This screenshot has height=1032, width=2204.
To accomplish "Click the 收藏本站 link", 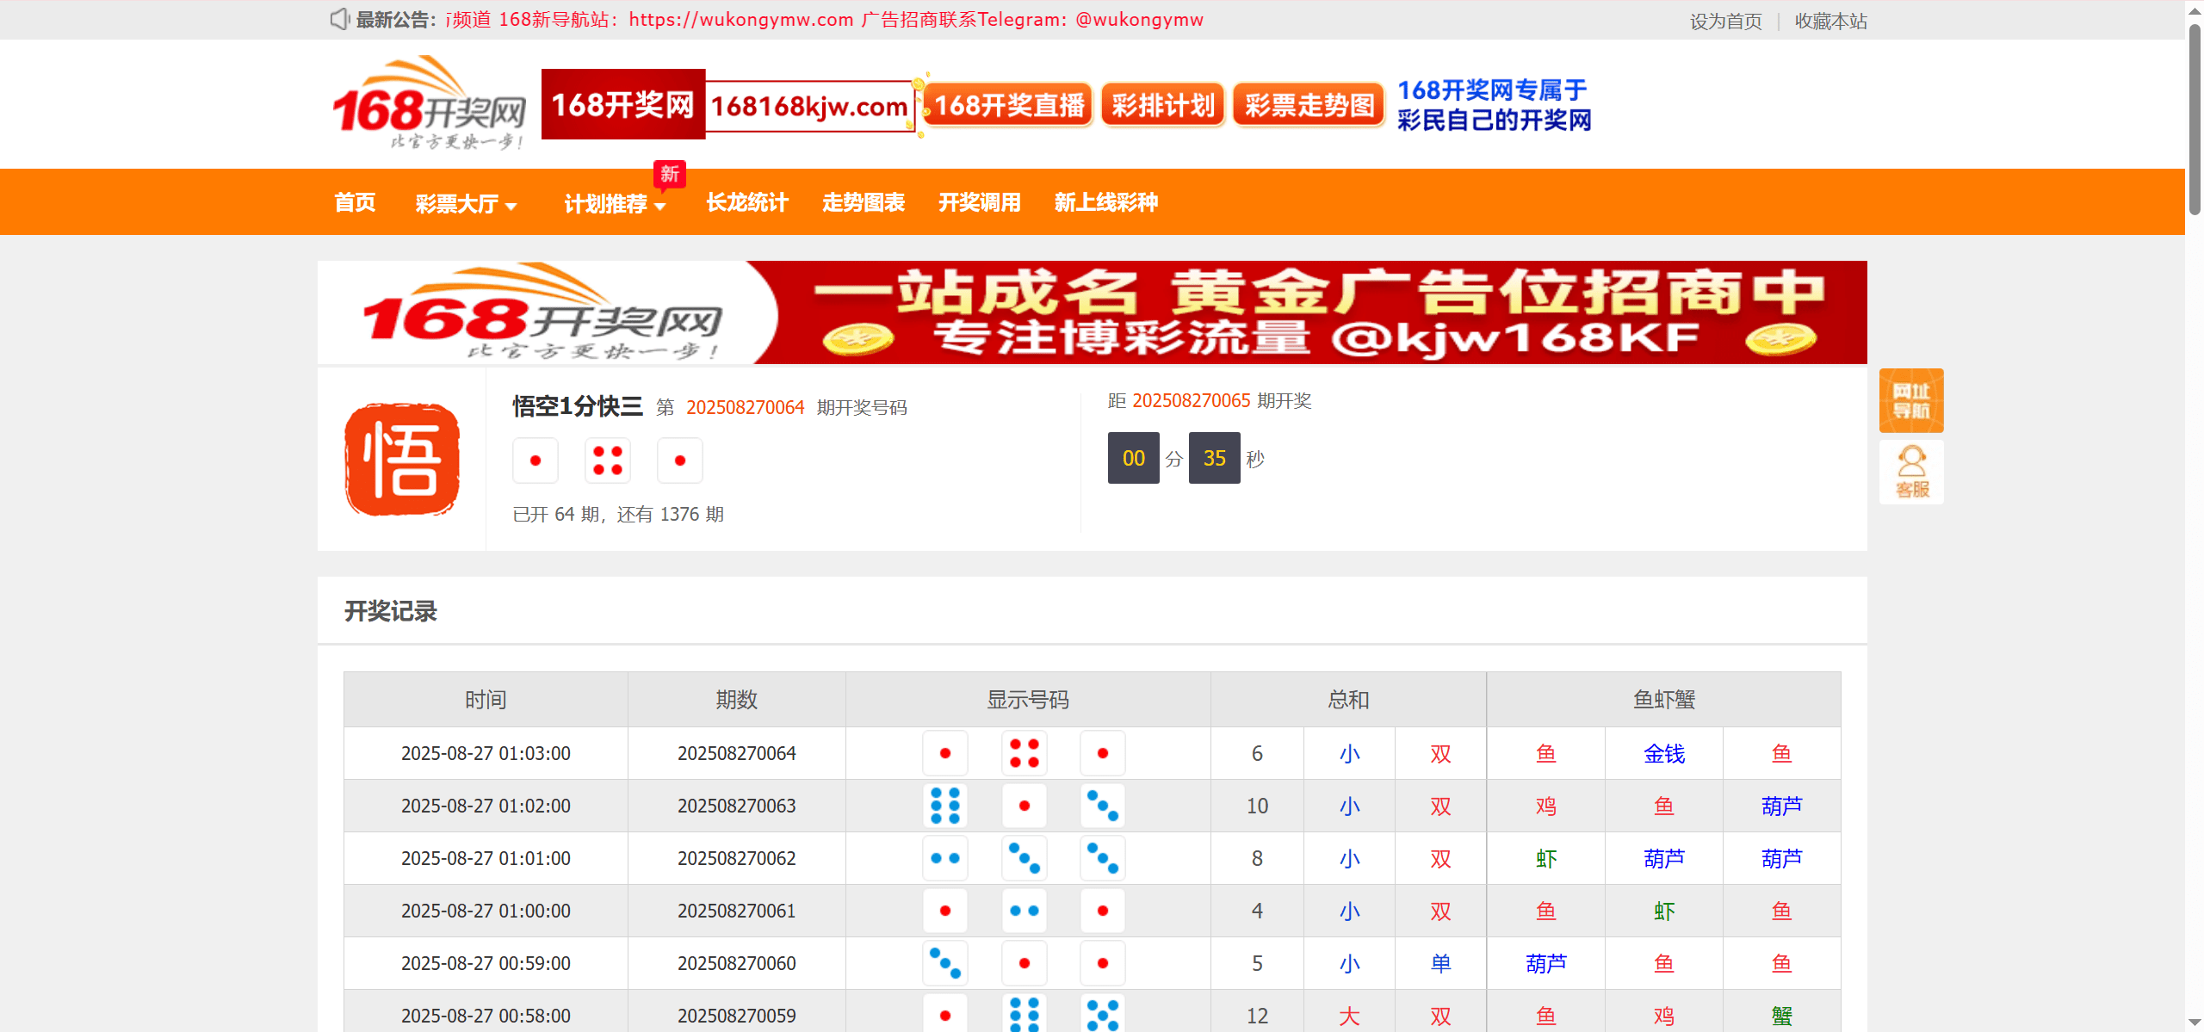I will click(x=1830, y=21).
